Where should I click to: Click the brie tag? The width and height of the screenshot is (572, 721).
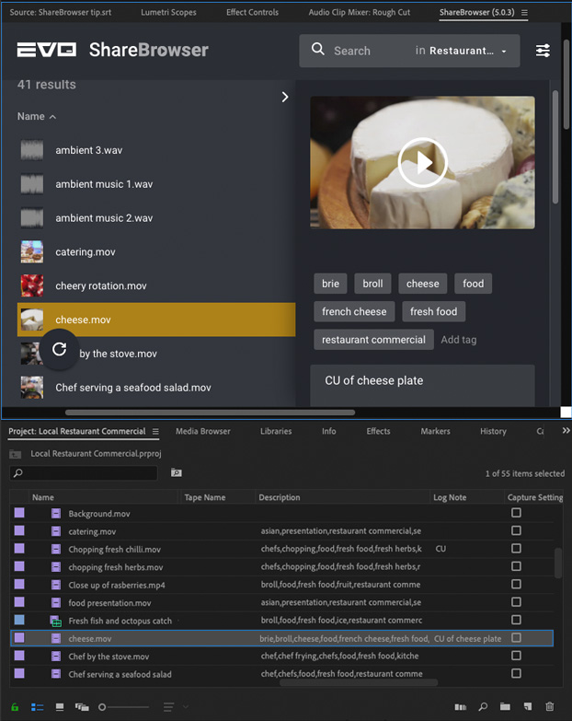[330, 284]
